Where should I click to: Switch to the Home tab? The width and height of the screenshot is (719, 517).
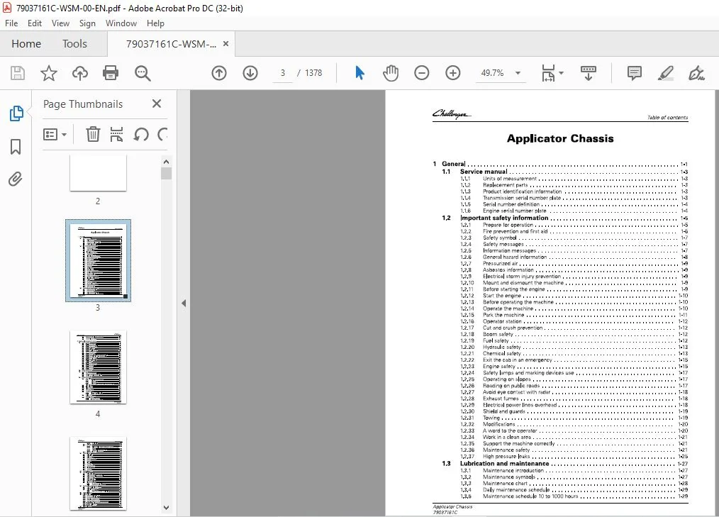point(26,44)
